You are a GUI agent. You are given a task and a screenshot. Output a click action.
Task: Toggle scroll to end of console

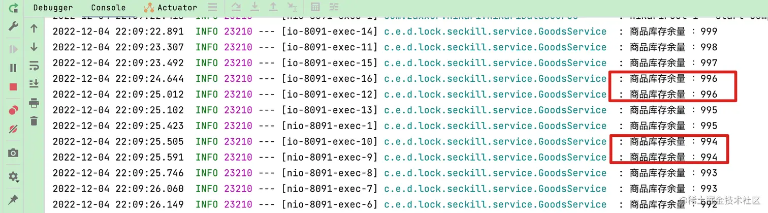[34, 84]
